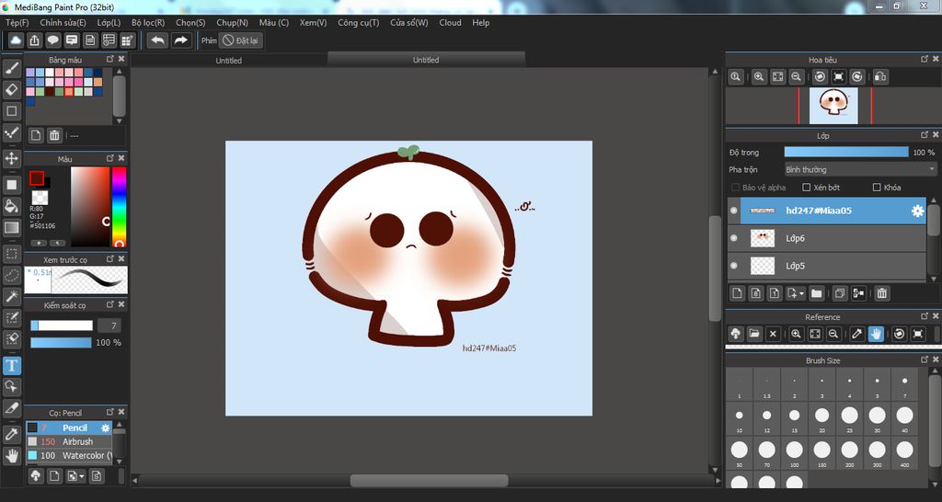Enable the Khóa lock checkbox
942x502 pixels.
pyautogui.click(x=877, y=188)
